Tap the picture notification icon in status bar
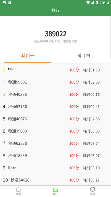This screenshot has height=197, width=111. coord(4,3)
